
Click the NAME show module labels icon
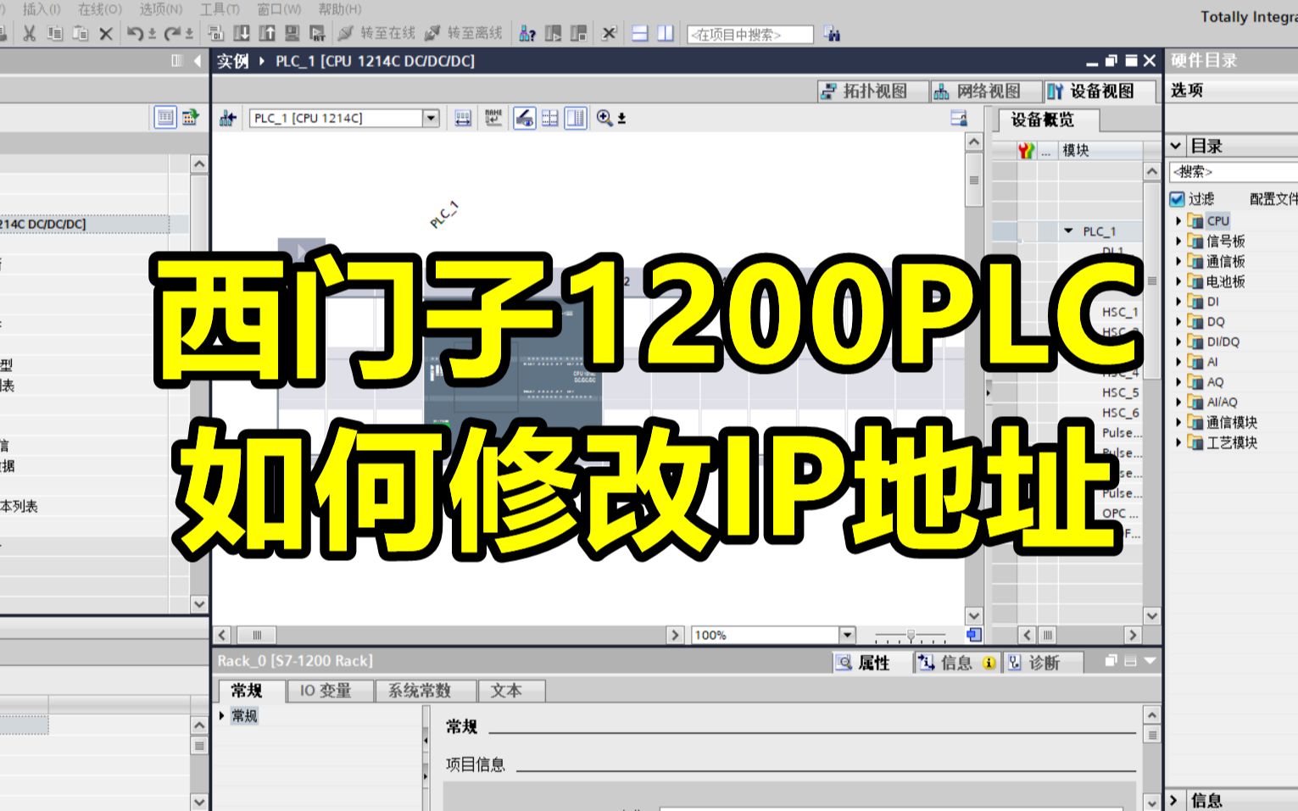tap(493, 118)
